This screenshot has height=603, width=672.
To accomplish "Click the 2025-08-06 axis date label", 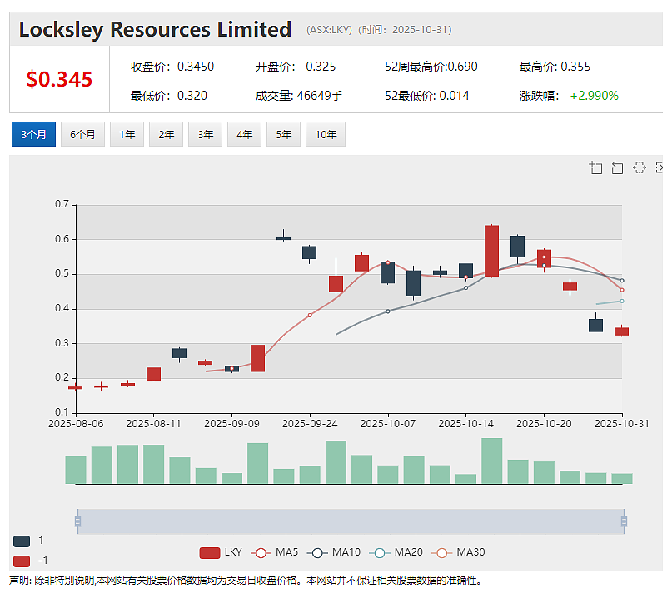I will coord(76,424).
